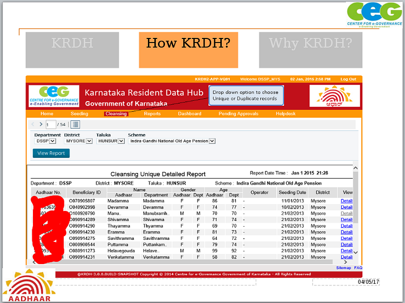
Task: Toggle the document map list icon
Action: click(75, 124)
